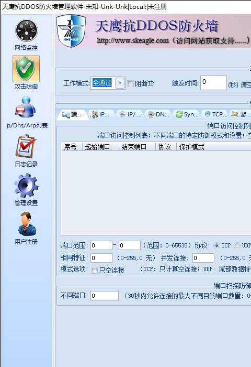Click the Skeagle eagle shield logo

71,31
